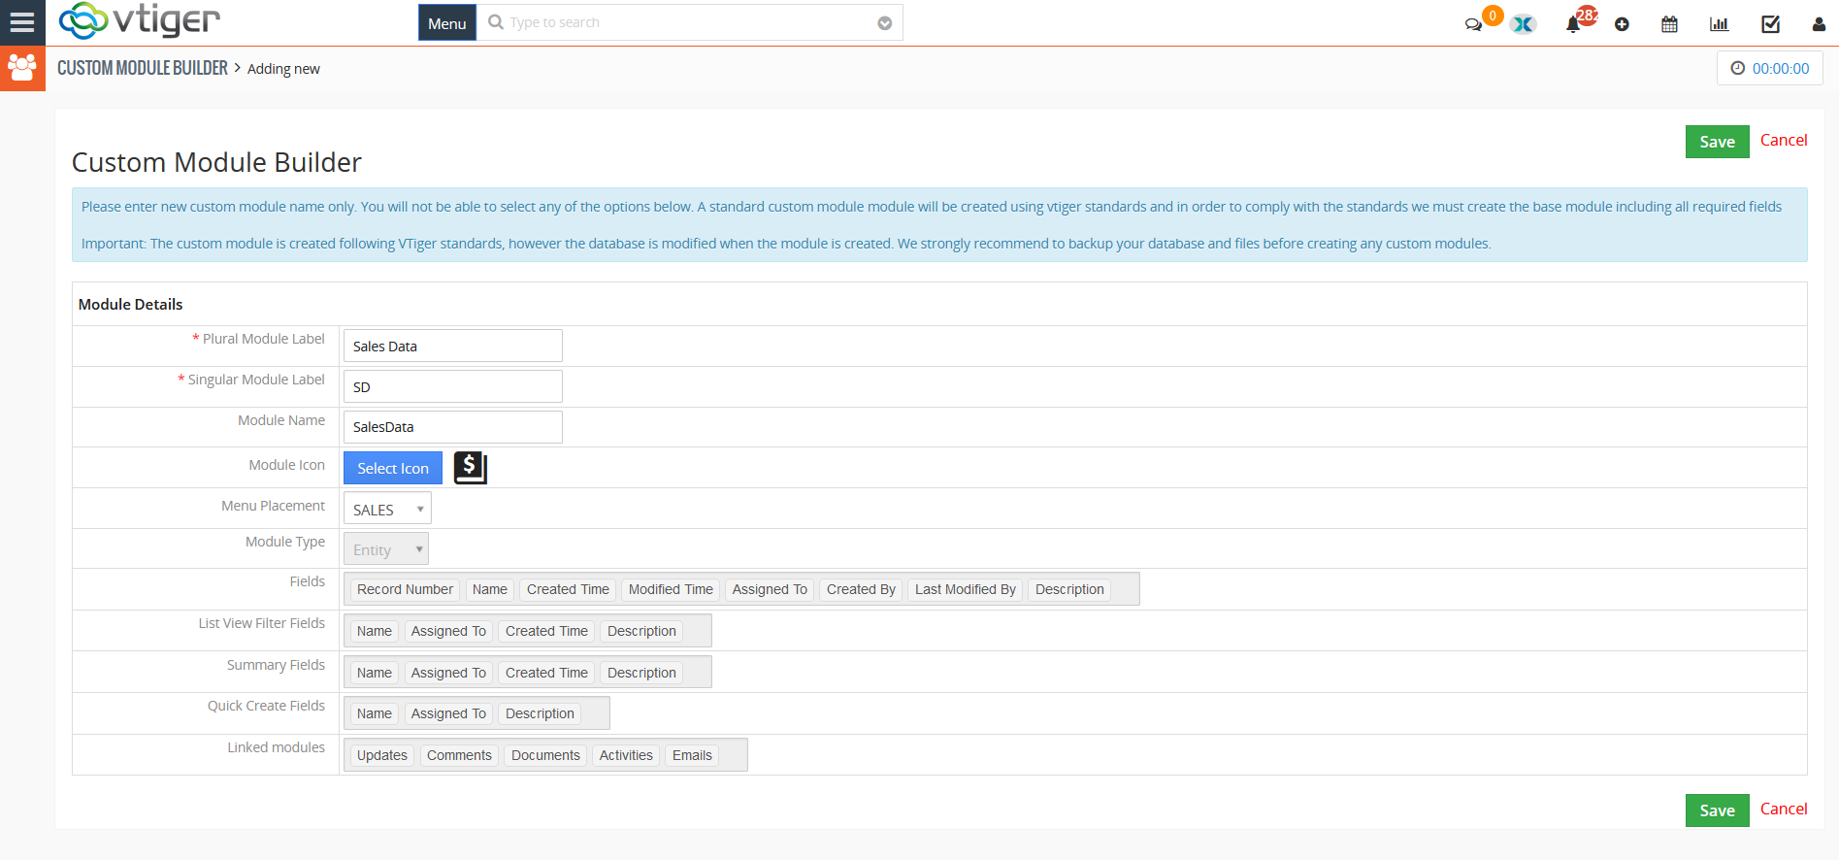Click the 00:00:00 timer button
Image resolution: width=1839 pixels, height=860 pixels.
(1770, 69)
